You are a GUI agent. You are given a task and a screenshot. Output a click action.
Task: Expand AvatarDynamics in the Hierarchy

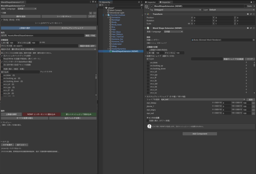(108, 49)
